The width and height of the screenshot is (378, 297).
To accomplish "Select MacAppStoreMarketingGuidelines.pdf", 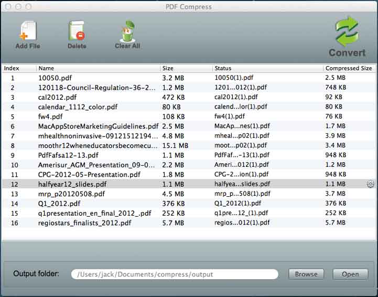I will 189,126.
